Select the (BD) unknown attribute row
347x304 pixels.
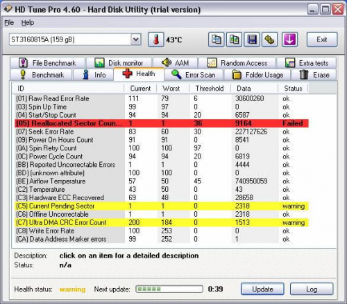click(161, 173)
